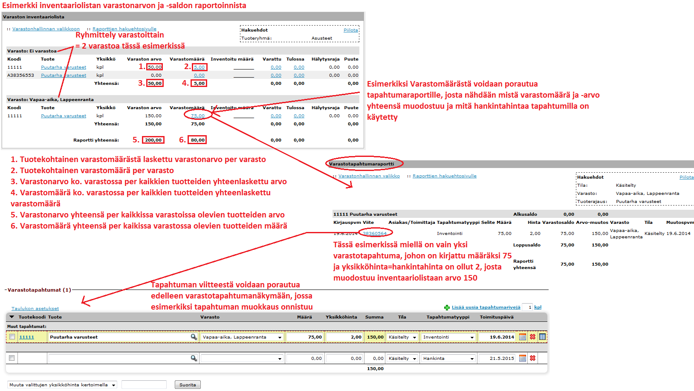Open Käsitelty status dropdown on the Hankinta row

(402, 358)
